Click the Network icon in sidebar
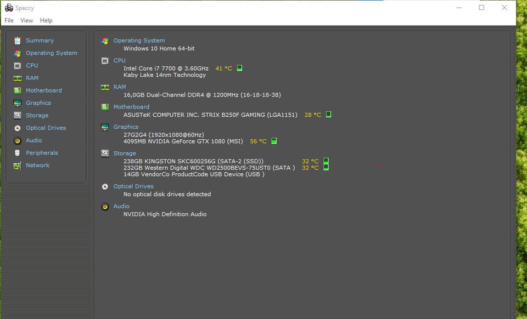 (x=18, y=166)
